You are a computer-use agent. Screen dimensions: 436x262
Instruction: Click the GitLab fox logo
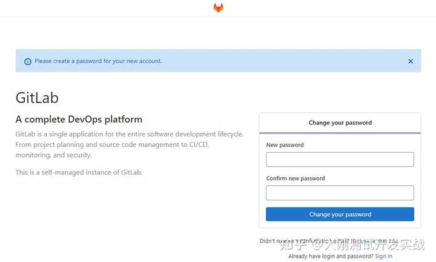click(218, 7)
